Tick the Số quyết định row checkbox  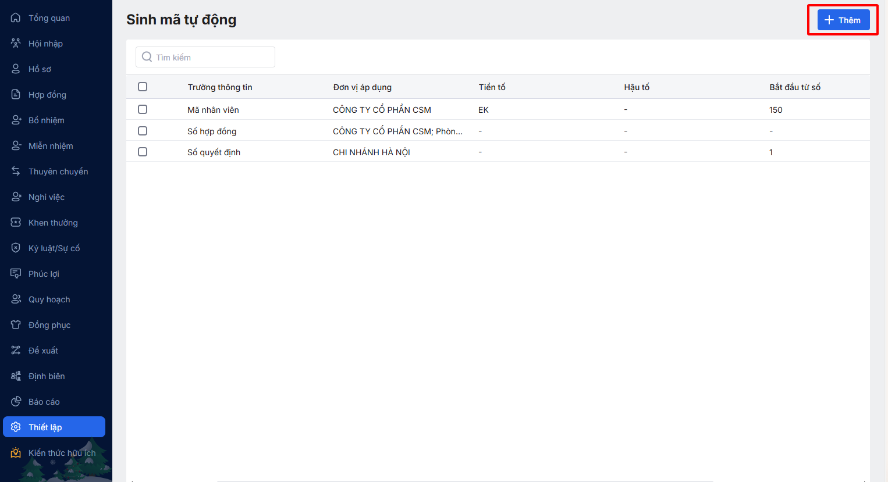(143, 152)
